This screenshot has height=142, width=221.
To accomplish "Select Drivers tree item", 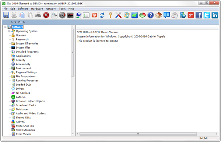I will pos(20,89).
